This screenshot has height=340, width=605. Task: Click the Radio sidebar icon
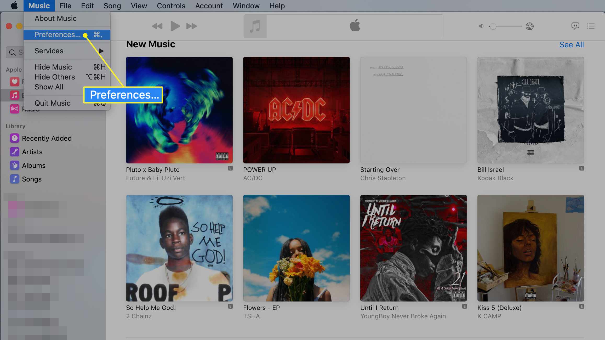pyautogui.click(x=15, y=109)
